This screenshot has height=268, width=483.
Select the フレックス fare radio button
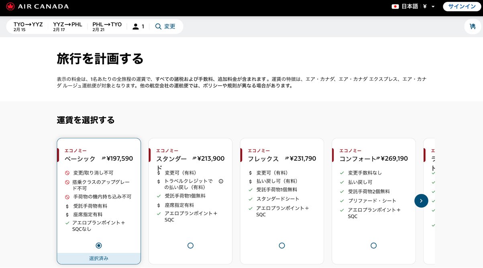tap(282, 246)
